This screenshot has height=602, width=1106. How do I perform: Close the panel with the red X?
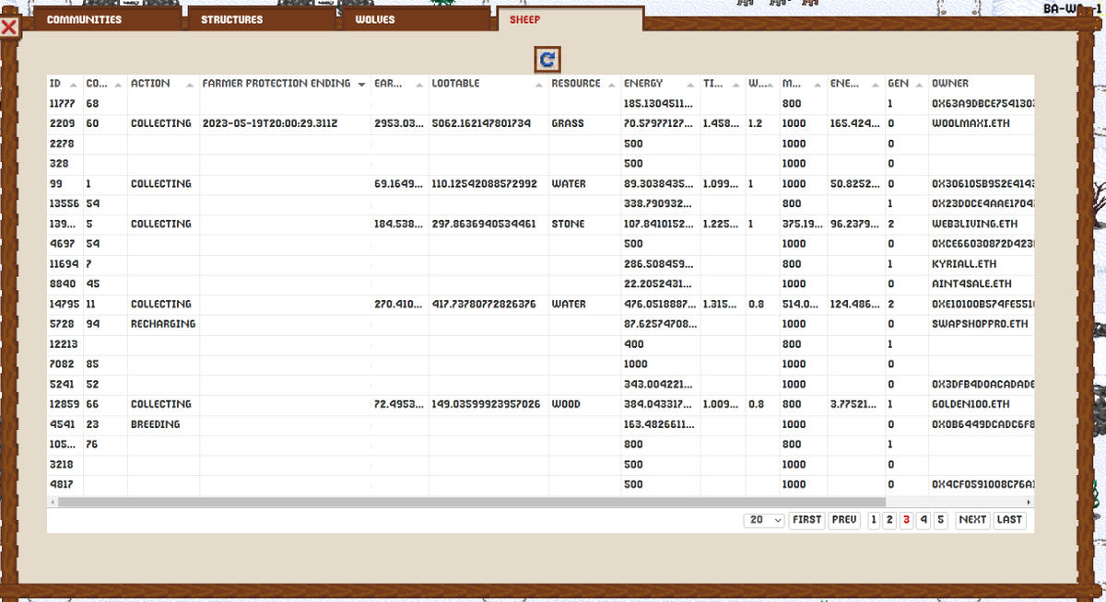9,28
